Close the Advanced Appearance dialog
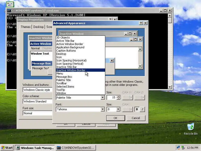Viewport: 201px width, 151px height. 145,23
